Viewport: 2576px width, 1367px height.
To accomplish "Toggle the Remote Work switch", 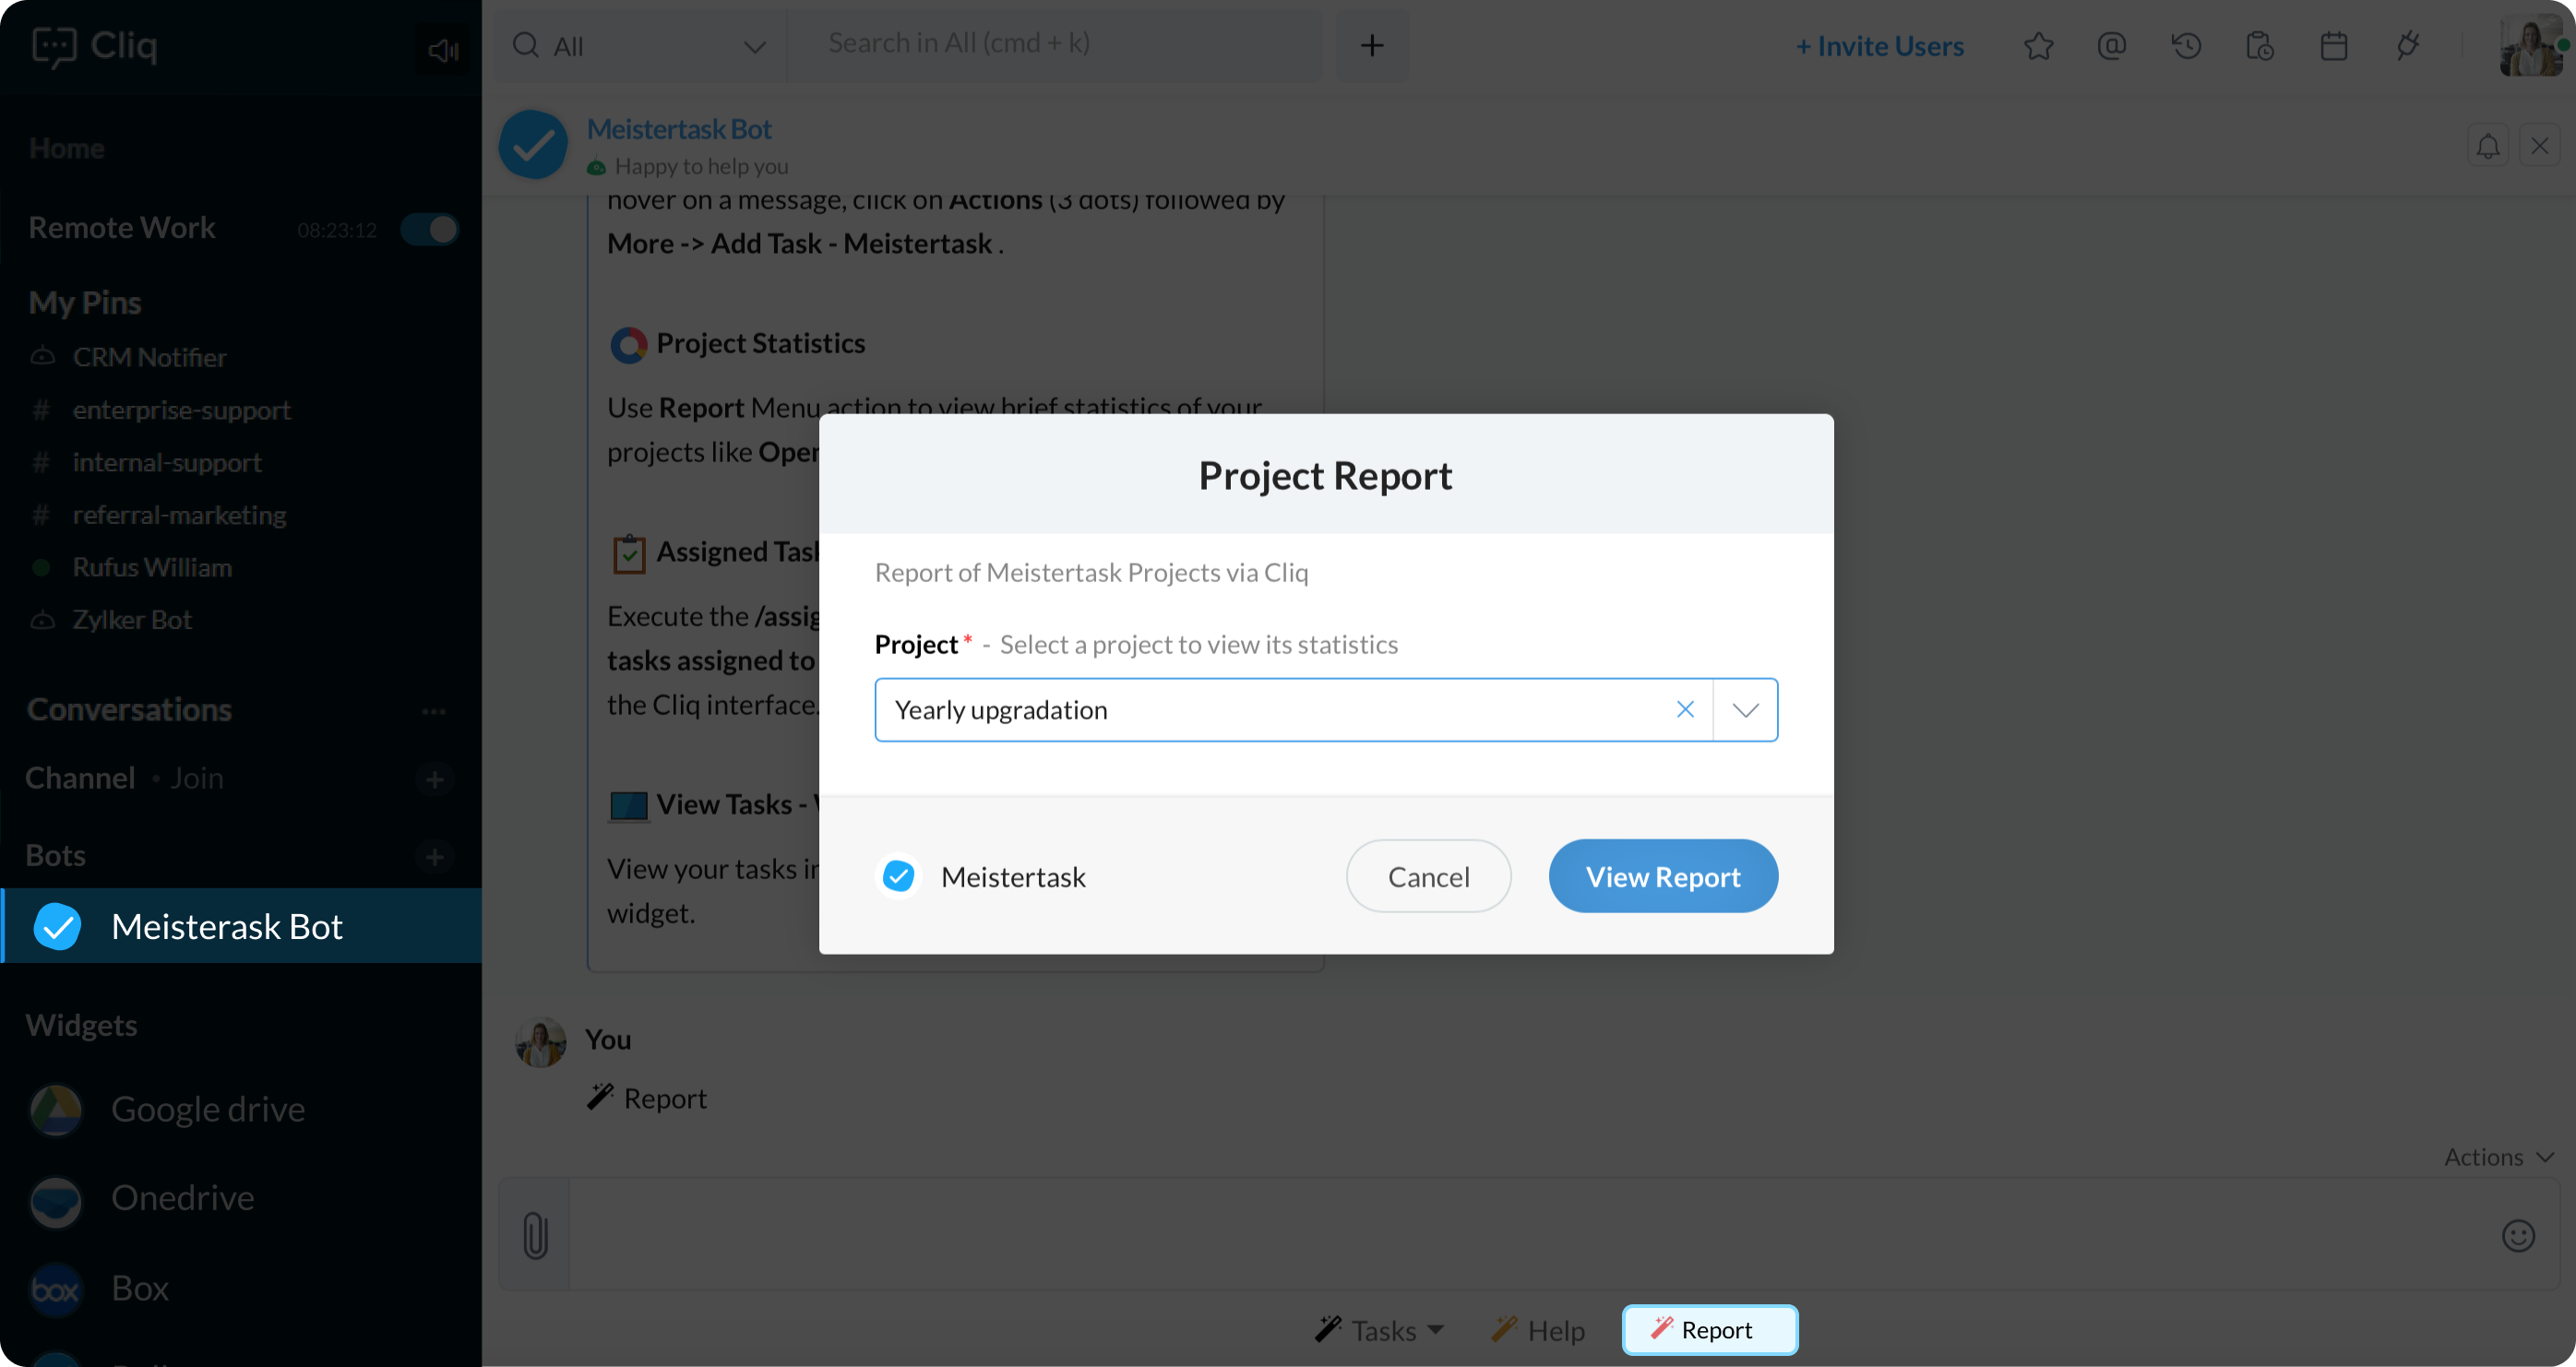I will tap(429, 229).
